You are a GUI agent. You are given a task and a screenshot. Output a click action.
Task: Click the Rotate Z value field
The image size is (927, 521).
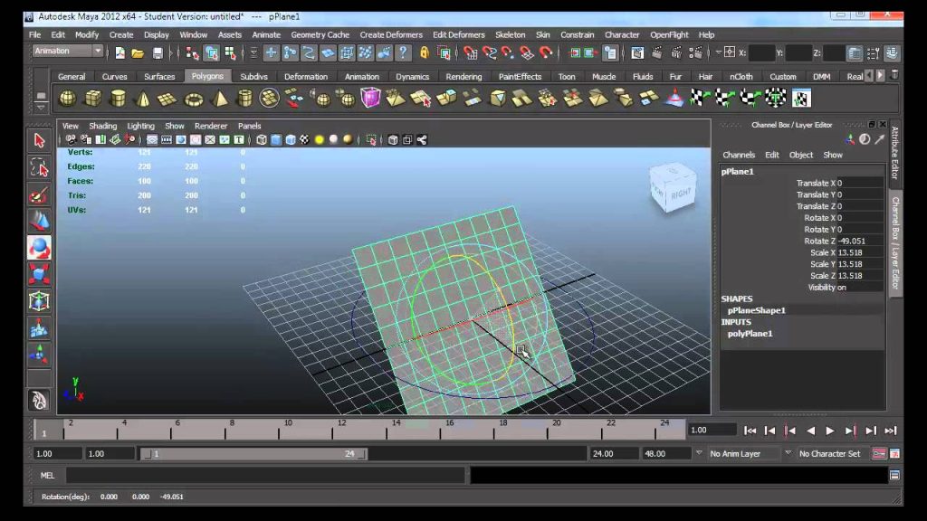point(860,241)
